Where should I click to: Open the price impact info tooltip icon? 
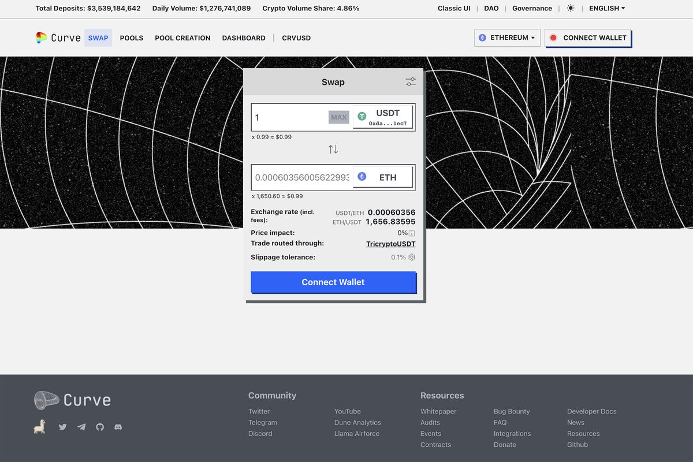point(411,233)
